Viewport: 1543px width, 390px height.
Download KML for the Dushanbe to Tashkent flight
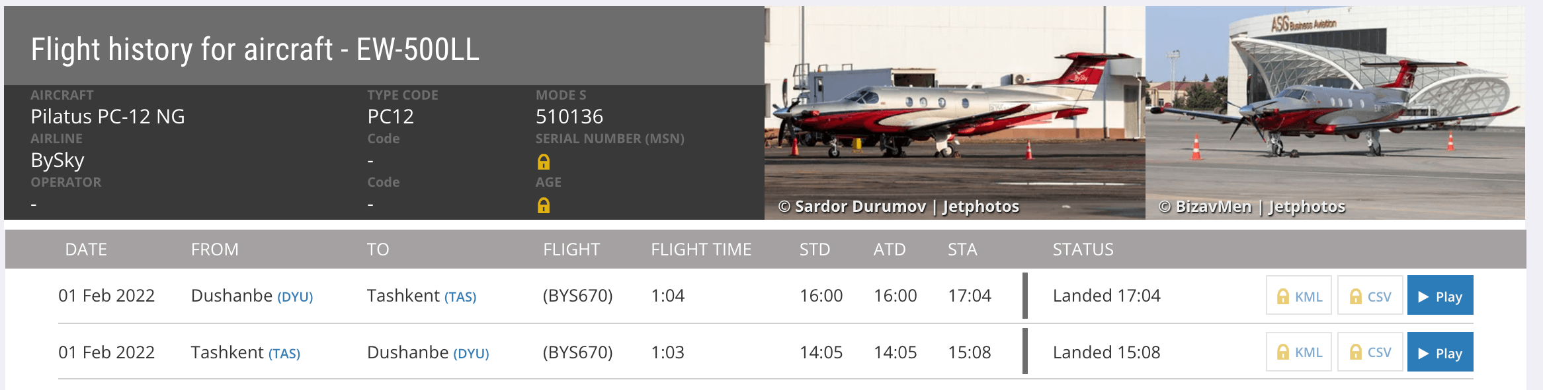click(x=1299, y=296)
